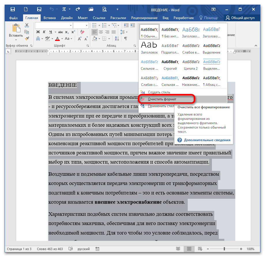265x257 pixels.
Task: Expand line spacing dropdown
Action: (x=124, y=32)
